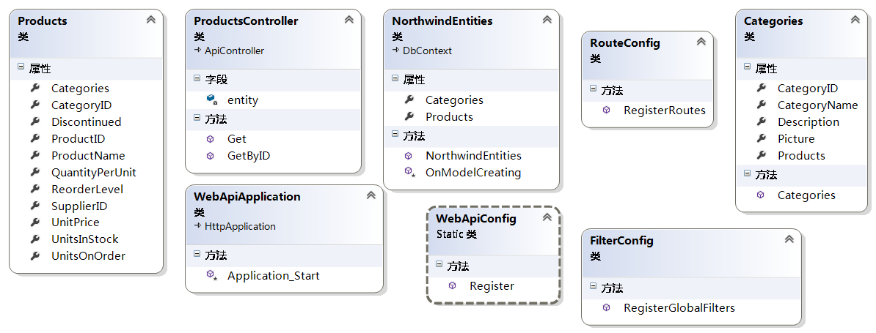Click wrench icon beside NorthwindEntities' Products property

409,116
